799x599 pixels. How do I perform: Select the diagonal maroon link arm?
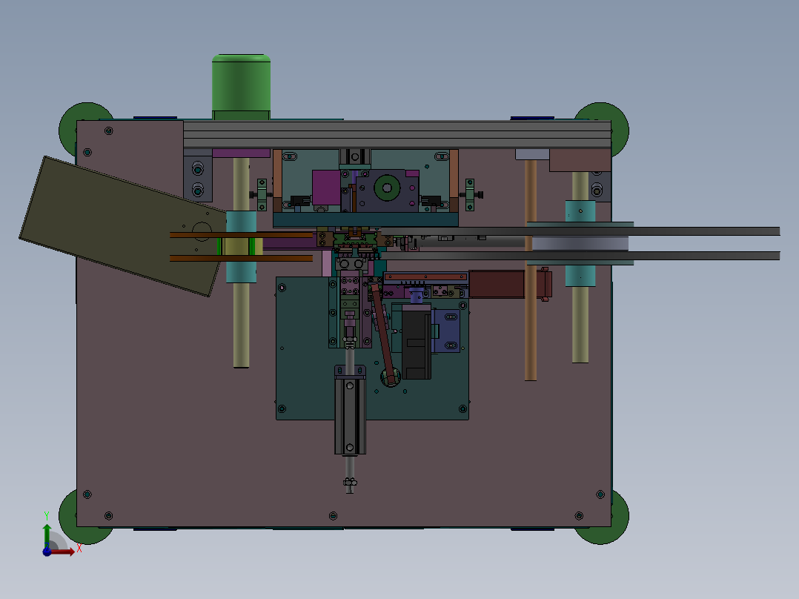click(382, 334)
